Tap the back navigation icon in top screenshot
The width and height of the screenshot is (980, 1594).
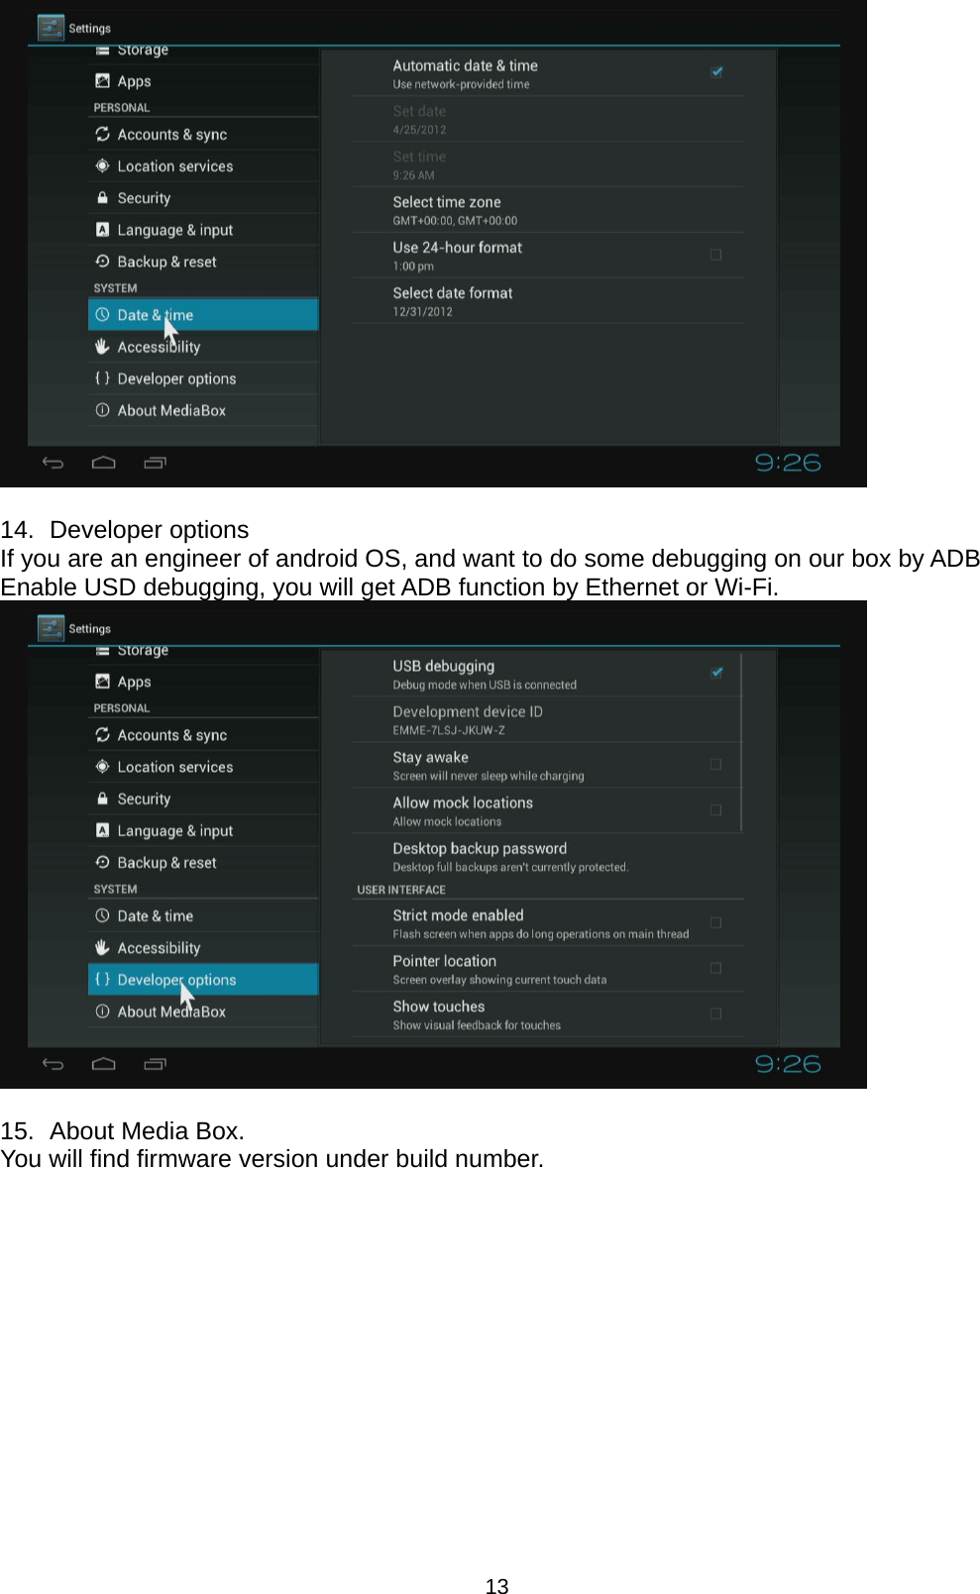(x=54, y=463)
